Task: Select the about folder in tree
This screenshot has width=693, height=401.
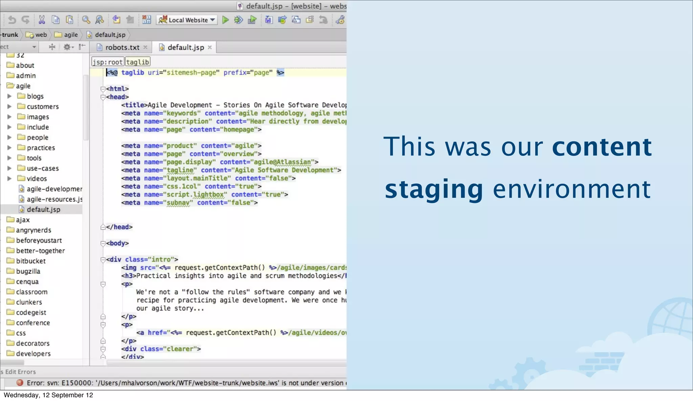Action: click(21, 65)
